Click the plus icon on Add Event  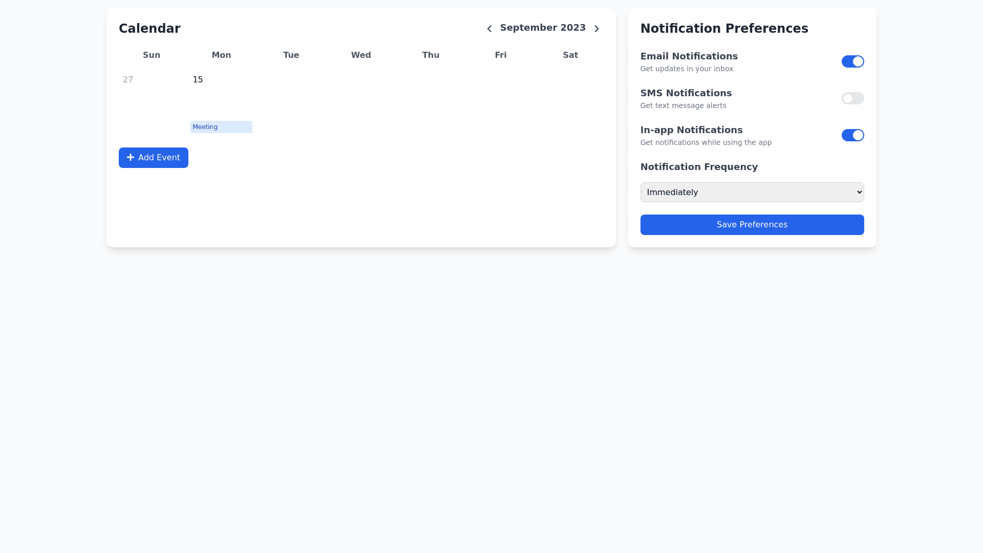point(131,158)
